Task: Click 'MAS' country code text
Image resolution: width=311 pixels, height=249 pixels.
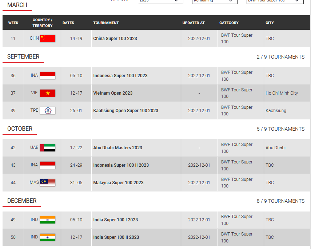Action: point(34,182)
